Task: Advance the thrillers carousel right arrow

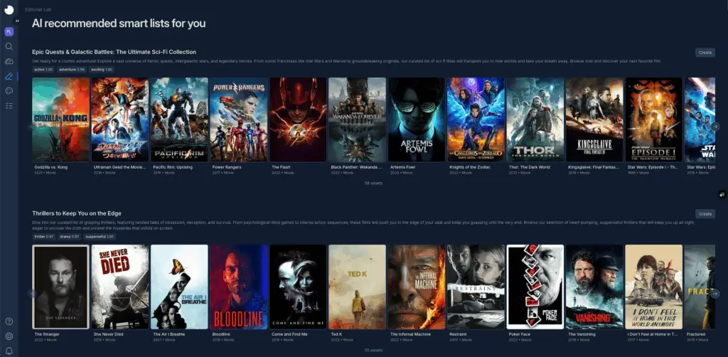Action: [x=715, y=294]
